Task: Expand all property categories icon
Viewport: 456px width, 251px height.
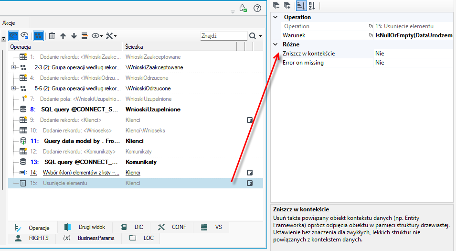Action: (x=287, y=6)
